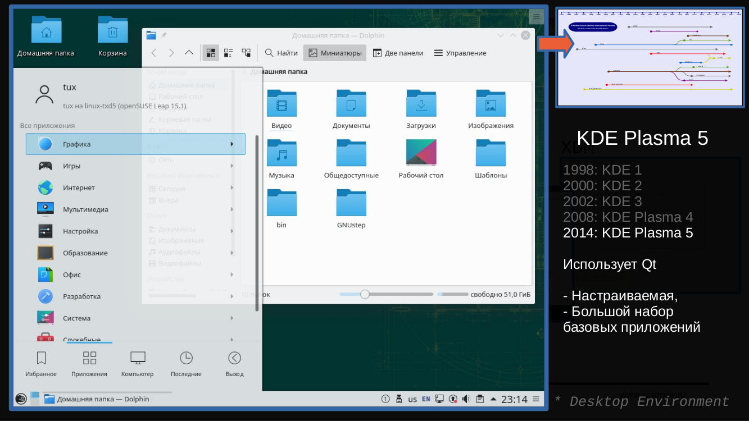
Task: Click the virtual desktop pager in the panel
Action: point(35,399)
